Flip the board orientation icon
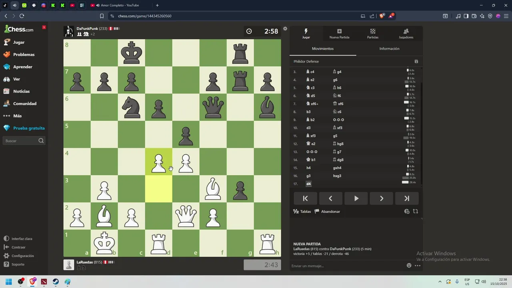512x288 pixels. 415,212
